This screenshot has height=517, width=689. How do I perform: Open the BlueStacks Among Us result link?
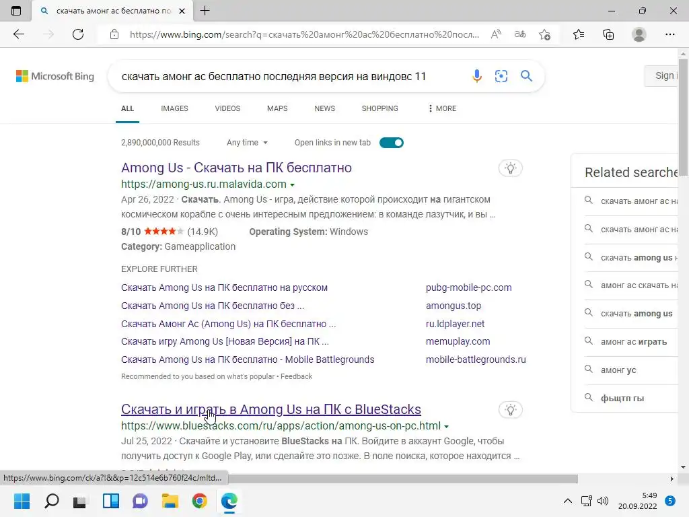click(x=270, y=409)
